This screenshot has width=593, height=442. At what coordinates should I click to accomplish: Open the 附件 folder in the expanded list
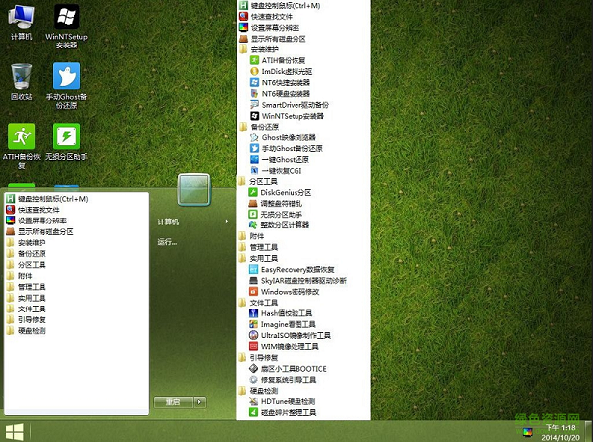click(x=252, y=236)
